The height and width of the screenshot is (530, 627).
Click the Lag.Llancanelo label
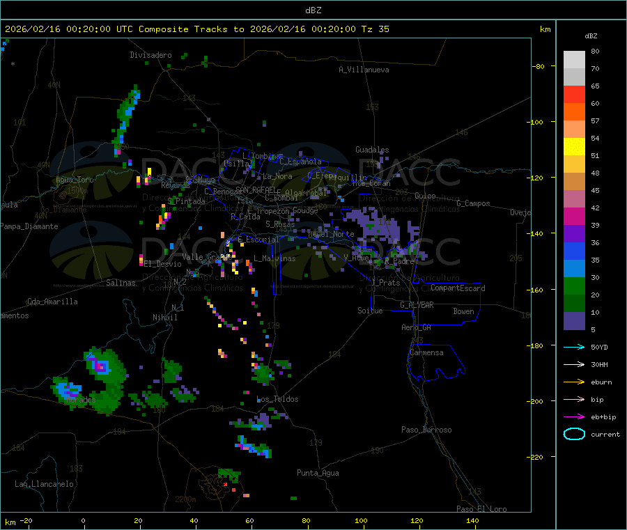pyautogui.click(x=45, y=484)
